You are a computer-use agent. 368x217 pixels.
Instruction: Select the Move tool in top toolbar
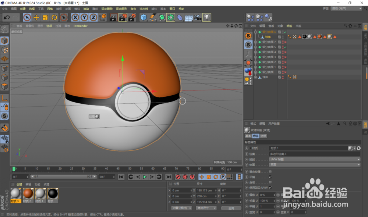click(x=36, y=17)
